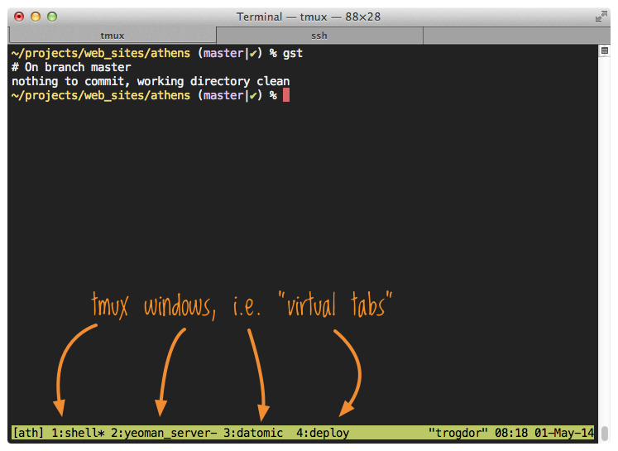618x451 pixels.
Task: Click the 01-May-14 date in the status bar
Action: pyautogui.click(x=564, y=433)
